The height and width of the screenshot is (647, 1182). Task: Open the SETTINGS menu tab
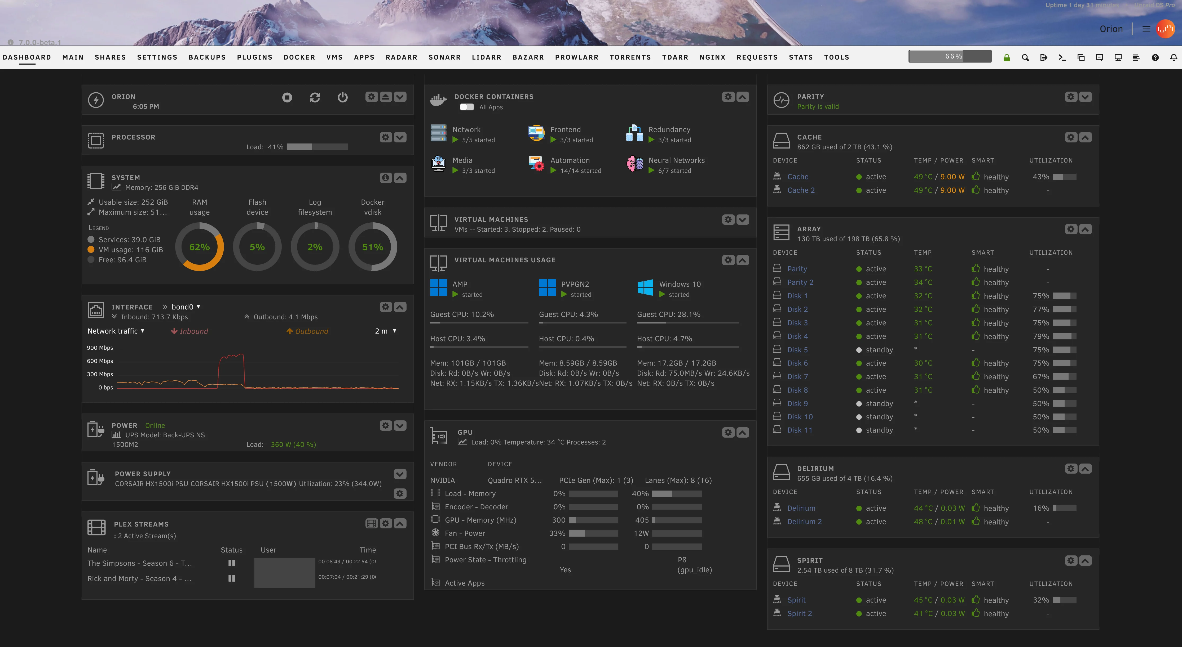157,57
